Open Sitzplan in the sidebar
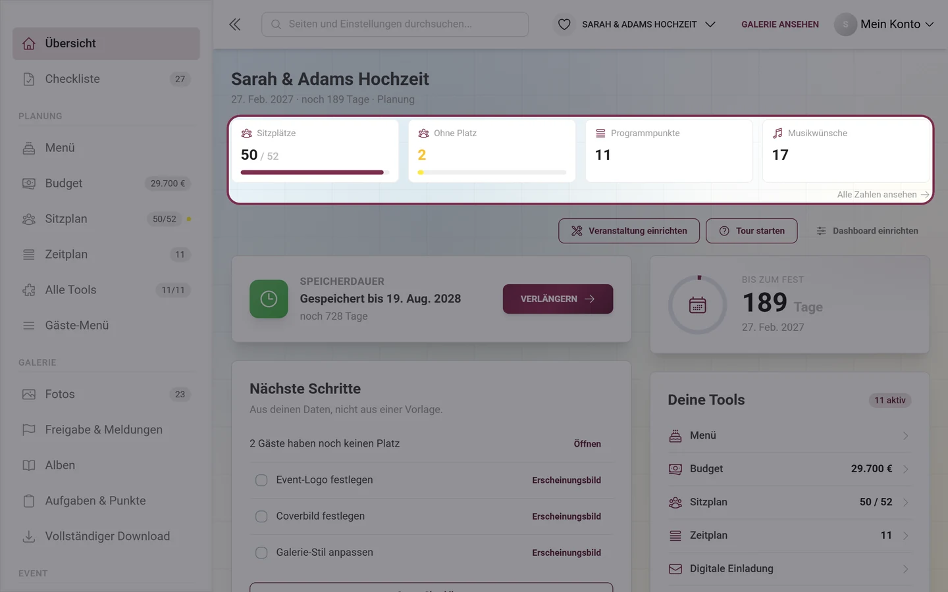Screen dimensions: 948x592 click(106, 219)
